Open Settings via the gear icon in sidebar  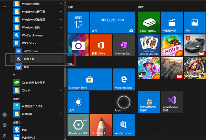pos(4,125)
